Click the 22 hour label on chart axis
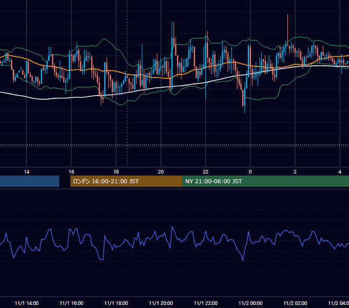 (205, 172)
